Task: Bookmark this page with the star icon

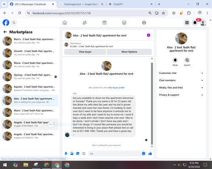Action: point(163,13)
